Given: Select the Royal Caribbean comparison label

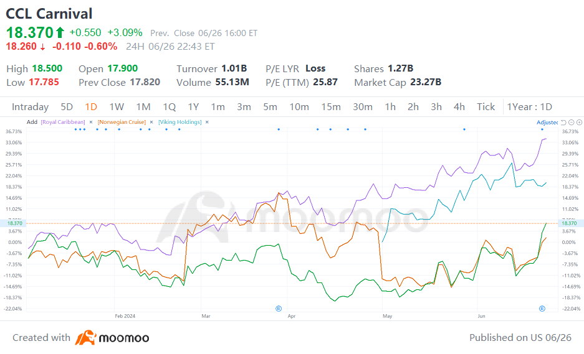Looking at the screenshot, I should click(63, 122).
